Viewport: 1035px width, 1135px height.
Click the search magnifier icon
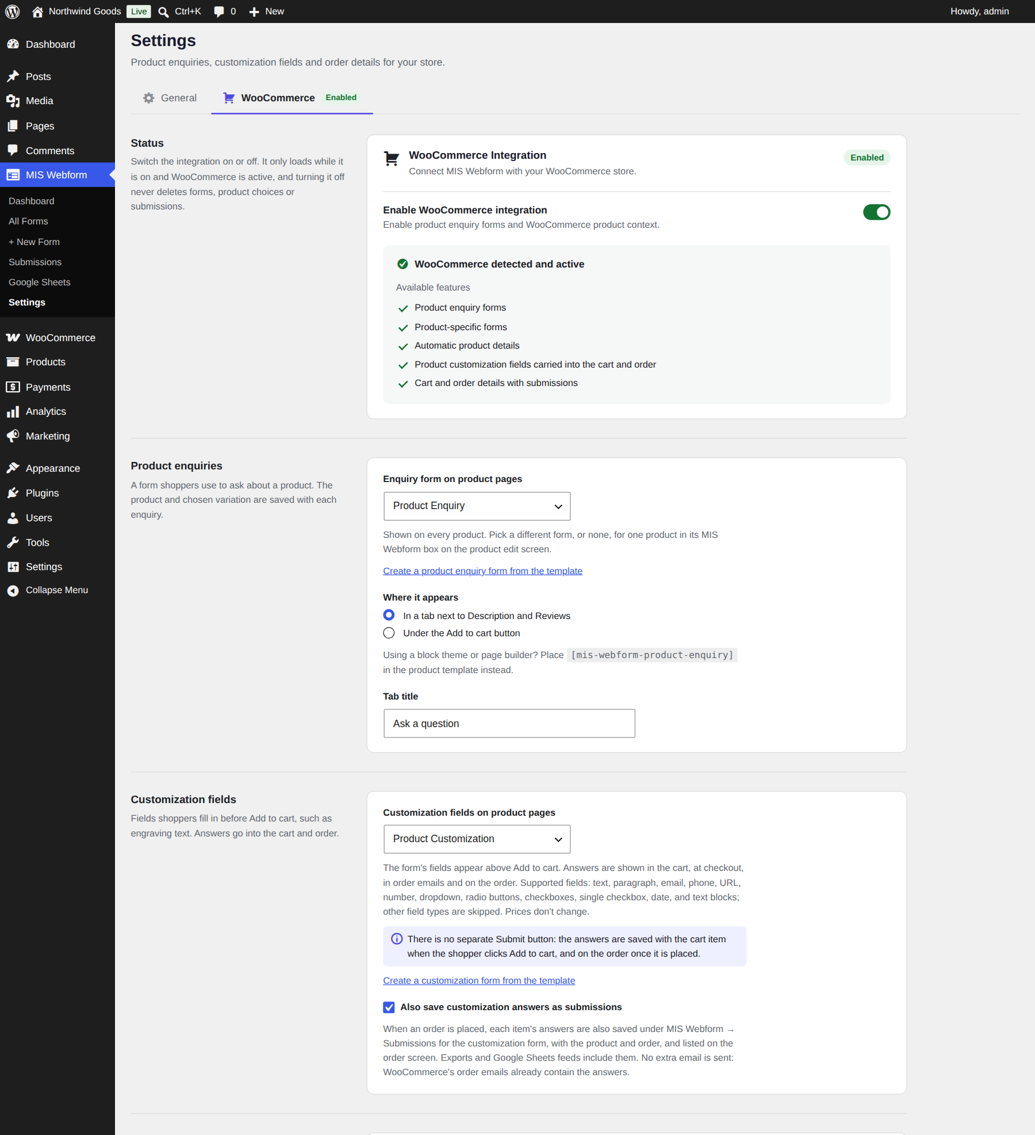pyautogui.click(x=163, y=12)
